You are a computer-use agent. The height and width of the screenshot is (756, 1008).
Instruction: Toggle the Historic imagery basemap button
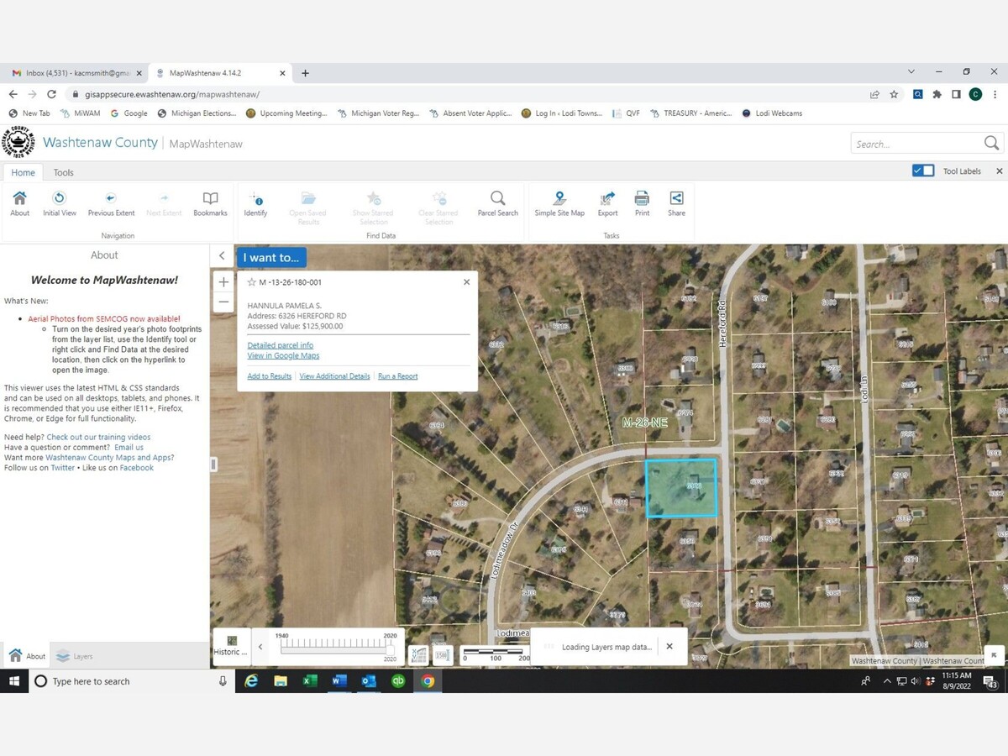pos(231,645)
